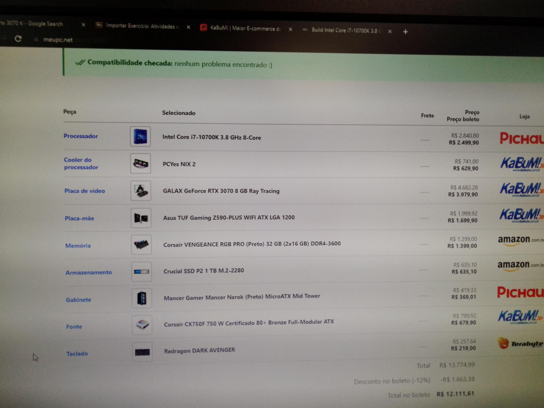This screenshot has width=544, height=408.
Task: Click the RTX 3070 boleto price R$ 3.979,90
Action: [463, 194]
